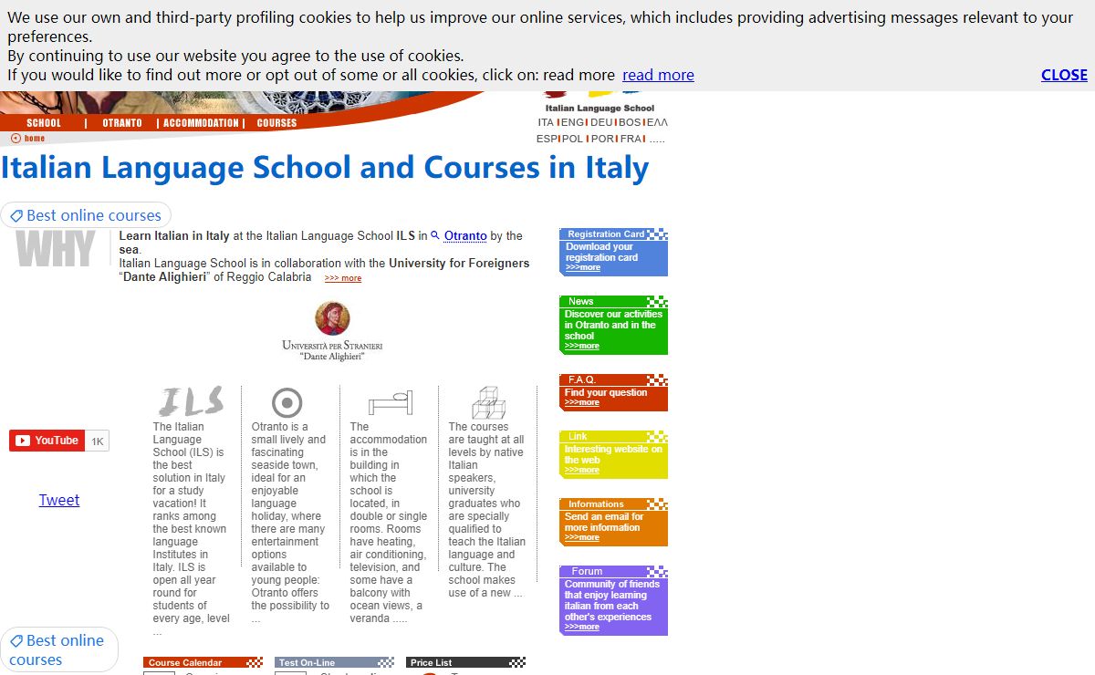Follow the Otranto search link in intro text
Image resolution: width=1095 pixels, height=675 pixels.
(x=465, y=235)
